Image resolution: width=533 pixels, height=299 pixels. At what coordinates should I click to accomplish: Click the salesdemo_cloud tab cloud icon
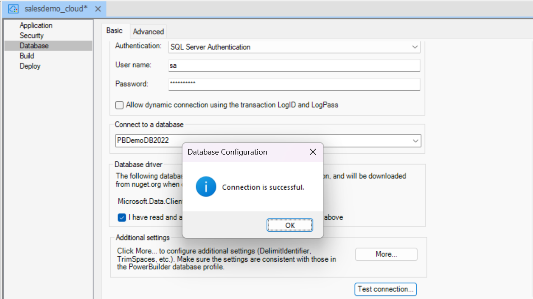[13, 9]
